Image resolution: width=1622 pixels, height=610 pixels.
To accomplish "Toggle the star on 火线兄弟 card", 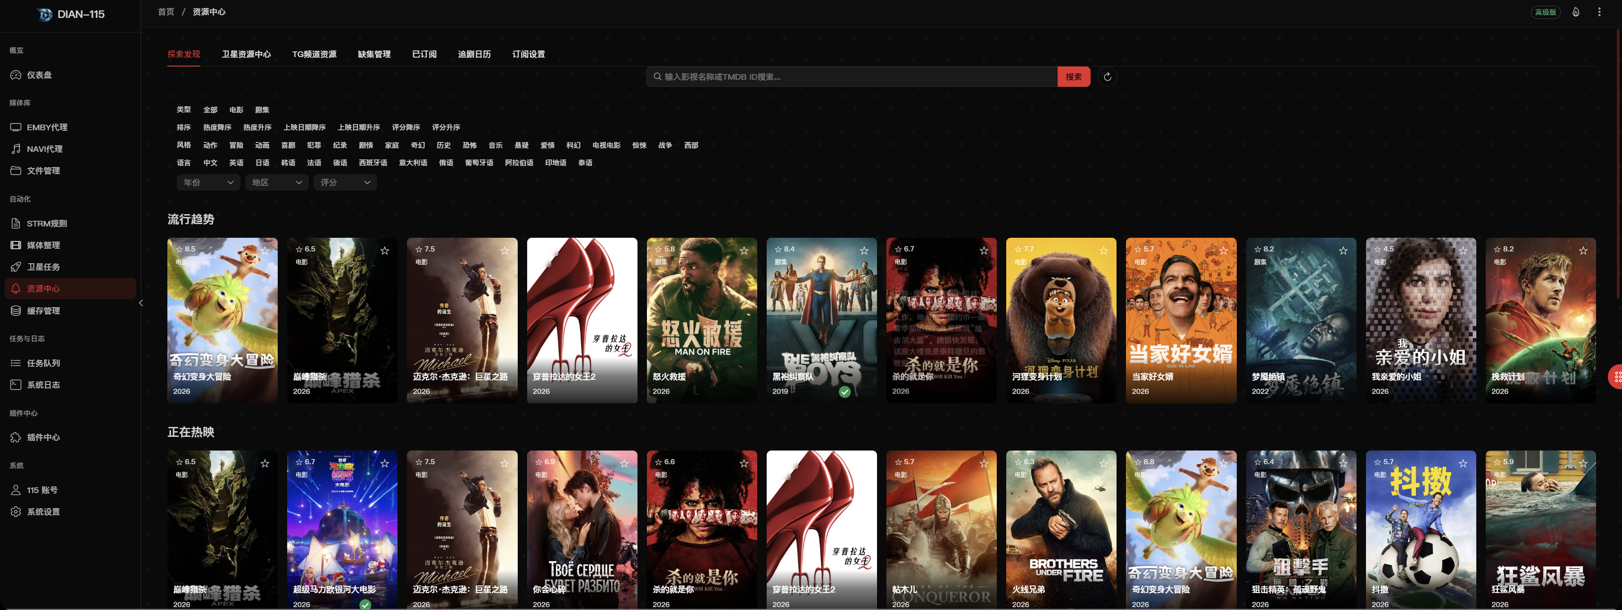I will pos(1104,464).
